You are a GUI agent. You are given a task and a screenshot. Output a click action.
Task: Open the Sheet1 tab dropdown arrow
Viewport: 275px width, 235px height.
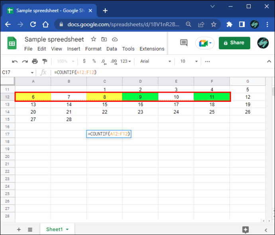[67, 229]
